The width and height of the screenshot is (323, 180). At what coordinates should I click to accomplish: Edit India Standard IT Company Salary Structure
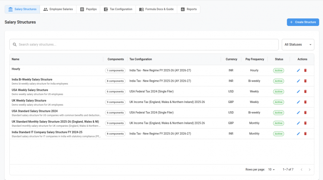(298, 134)
